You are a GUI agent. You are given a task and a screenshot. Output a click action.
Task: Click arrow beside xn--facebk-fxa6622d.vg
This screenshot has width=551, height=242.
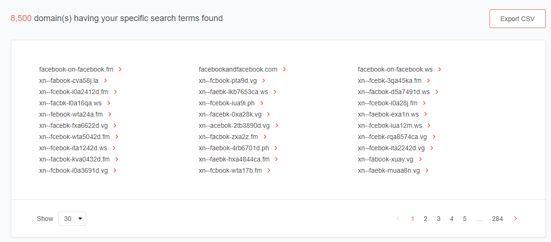tap(115, 125)
